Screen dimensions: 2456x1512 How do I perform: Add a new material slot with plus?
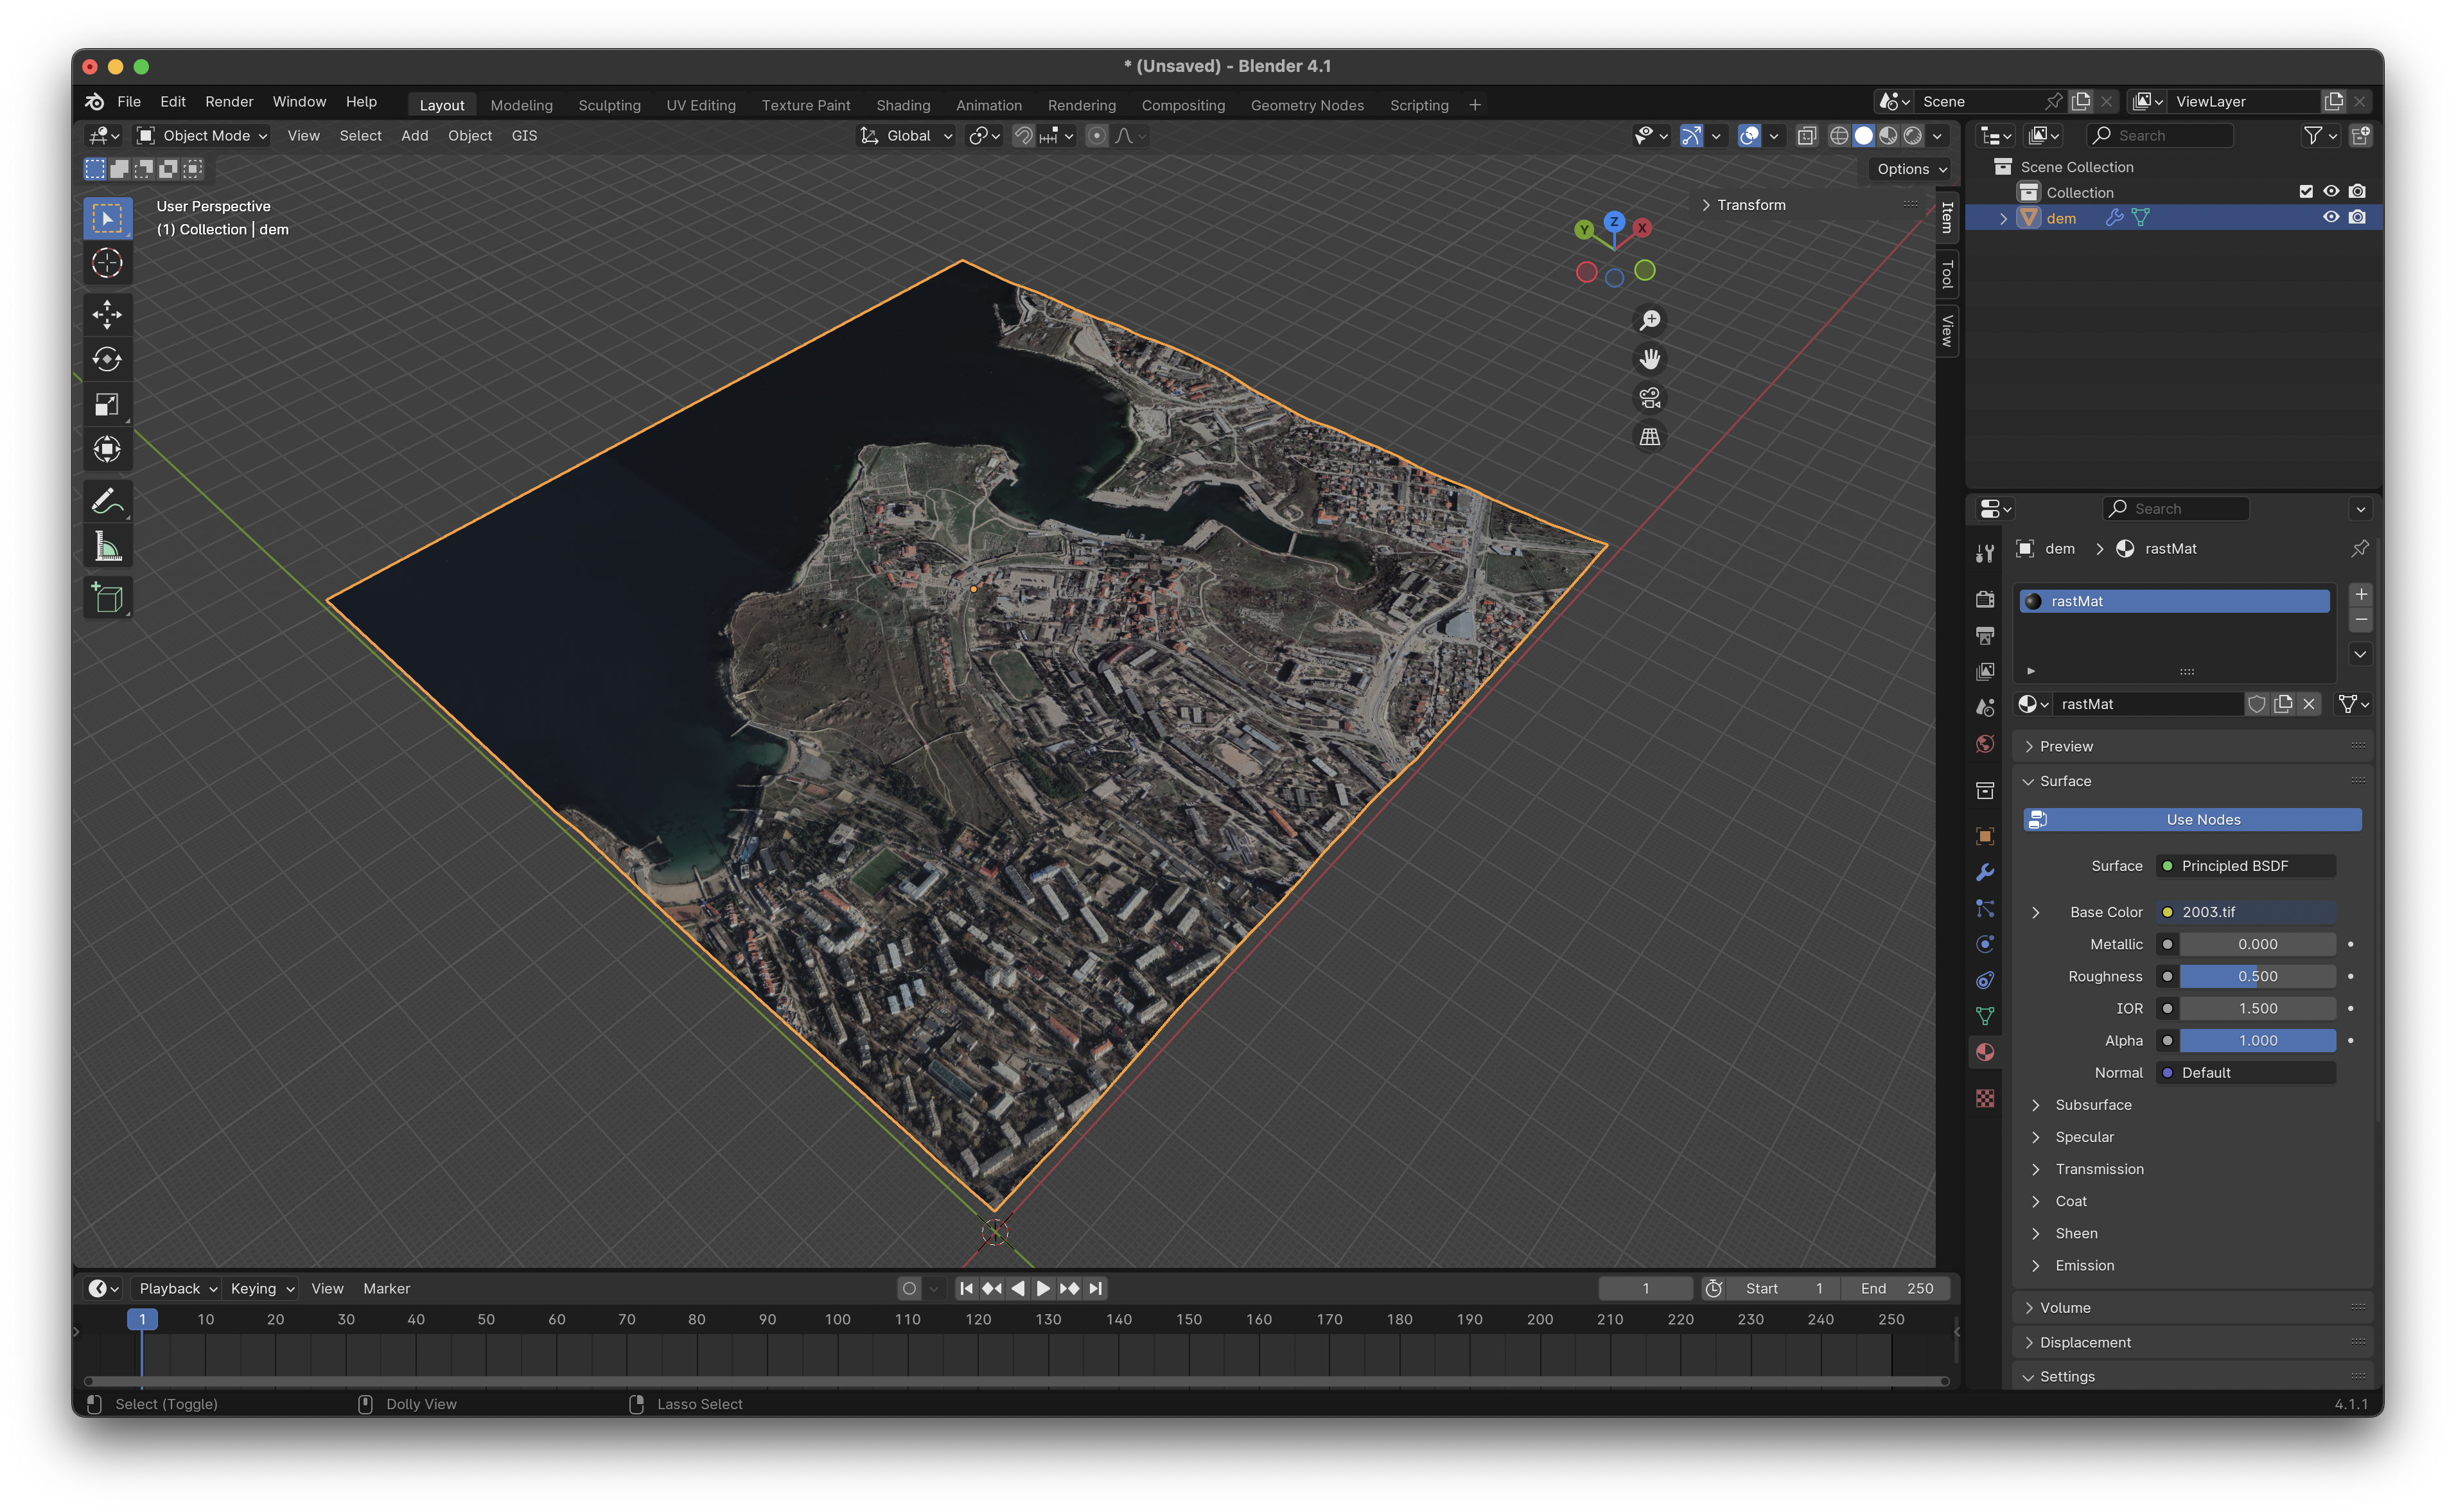(2360, 595)
